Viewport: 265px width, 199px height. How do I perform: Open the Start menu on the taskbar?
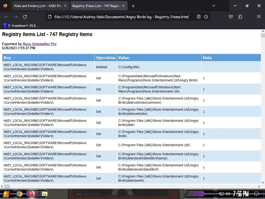[6, 194]
